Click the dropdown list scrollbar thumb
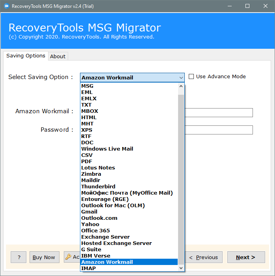275x276 pixels. [181, 180]
